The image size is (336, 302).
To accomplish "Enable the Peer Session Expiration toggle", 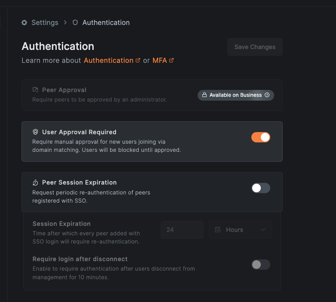I will click(260, 188).
